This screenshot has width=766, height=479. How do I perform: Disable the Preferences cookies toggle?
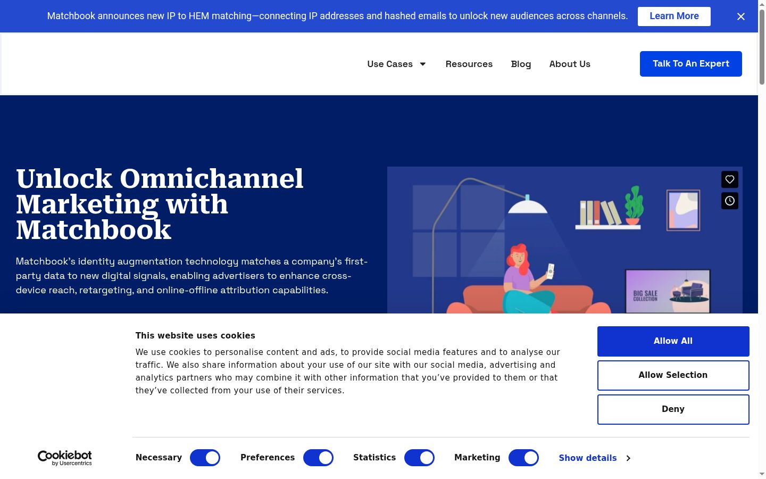click(318, 458)
